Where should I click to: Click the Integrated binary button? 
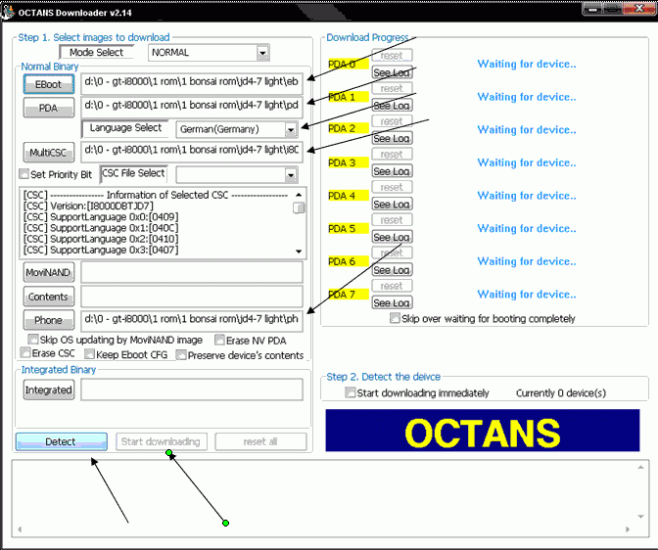pyautogui.click(x=49, y=390)
